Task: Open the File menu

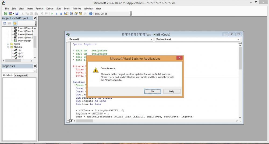Action: 7,9
